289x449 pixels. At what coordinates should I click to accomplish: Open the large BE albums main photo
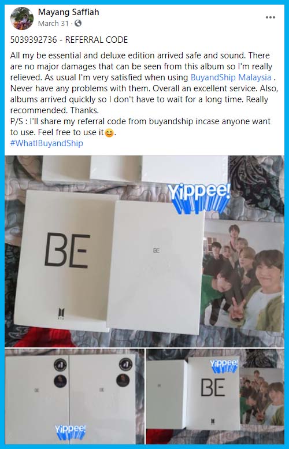tap(144, 251)
